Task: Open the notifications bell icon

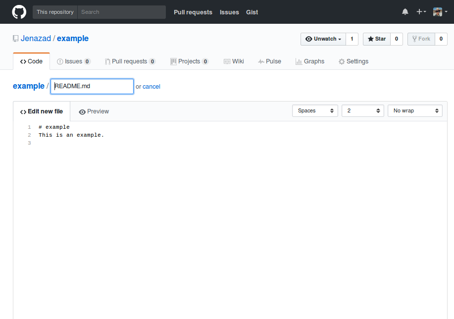Action: click(405, 12)
